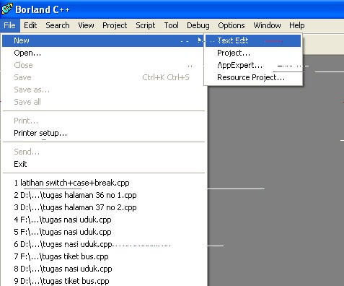Screen dimensions: 344x286
Task: Open the Window menu
Action: 267,25
